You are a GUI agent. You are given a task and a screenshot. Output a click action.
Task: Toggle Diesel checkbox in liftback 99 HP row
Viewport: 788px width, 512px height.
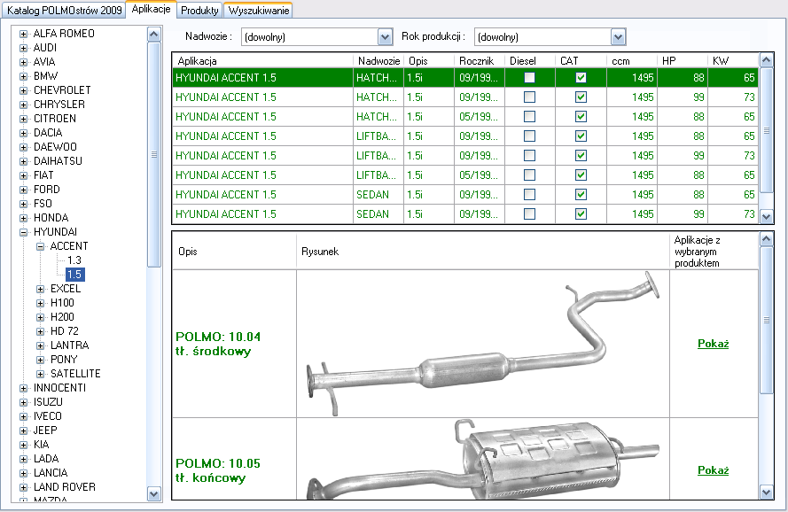(x=529, y=156)
